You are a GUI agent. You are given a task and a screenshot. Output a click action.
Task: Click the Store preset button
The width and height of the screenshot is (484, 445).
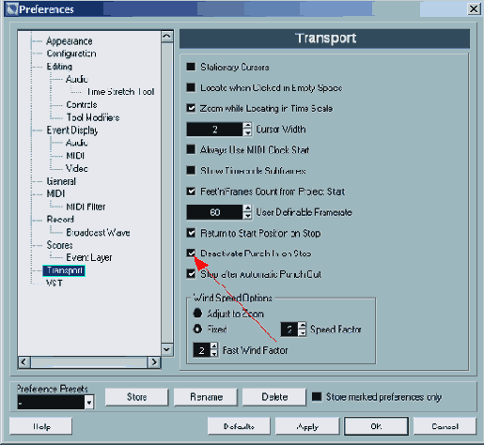pos(136,397)
